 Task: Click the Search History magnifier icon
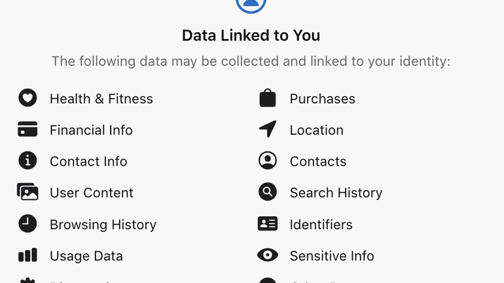click(267, 193)
